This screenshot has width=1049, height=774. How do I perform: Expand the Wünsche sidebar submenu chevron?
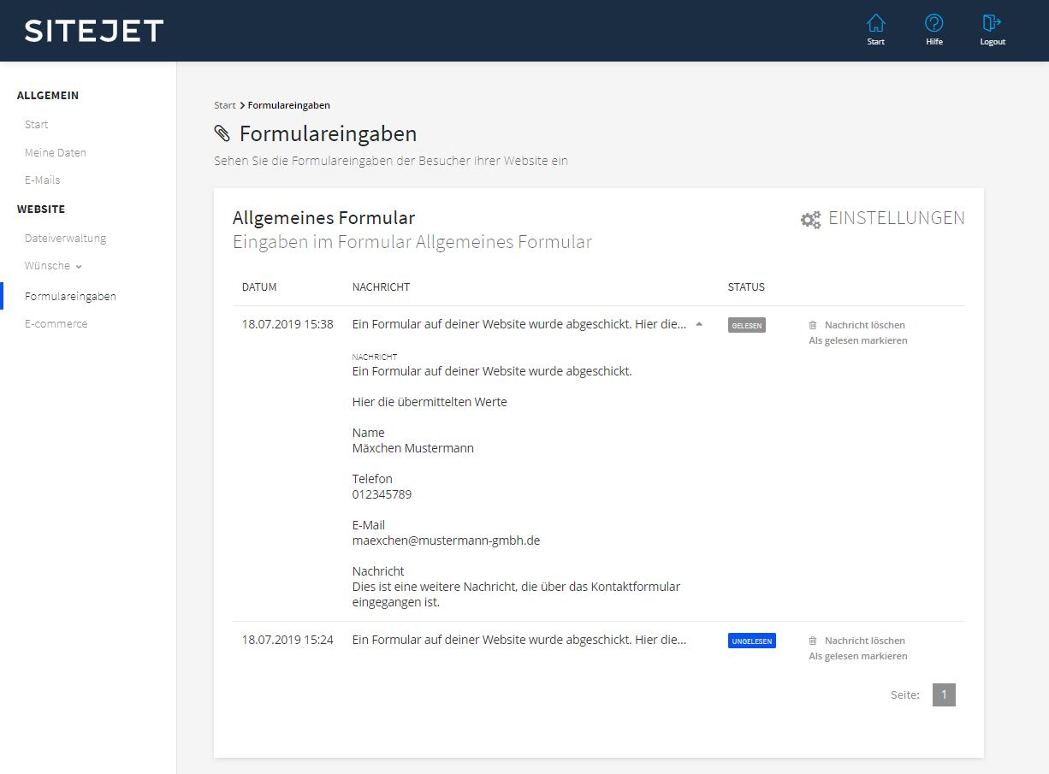[x=79, y=267]
